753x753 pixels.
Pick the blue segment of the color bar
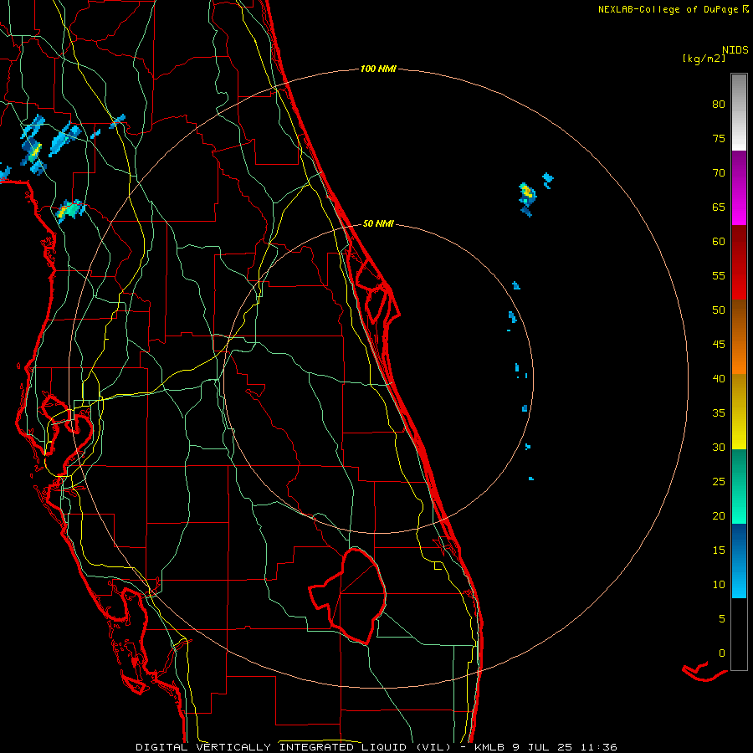pyautogui.click(x=739, y=561)
